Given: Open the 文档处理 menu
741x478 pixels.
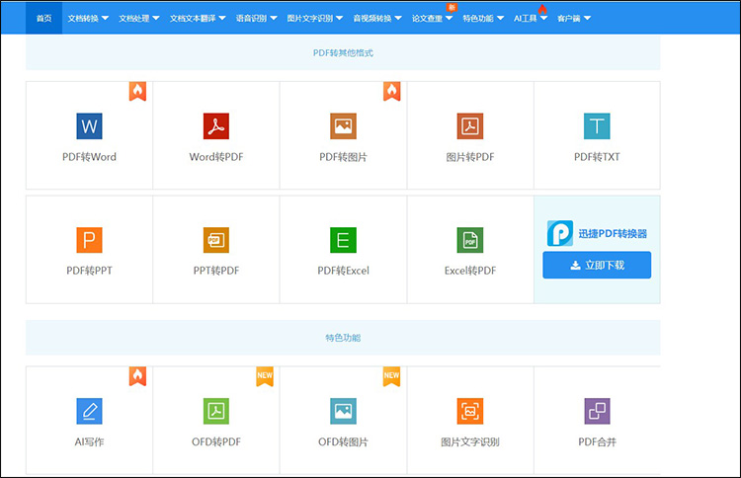Looking at the screenshot, I should [x=134, y=18].
